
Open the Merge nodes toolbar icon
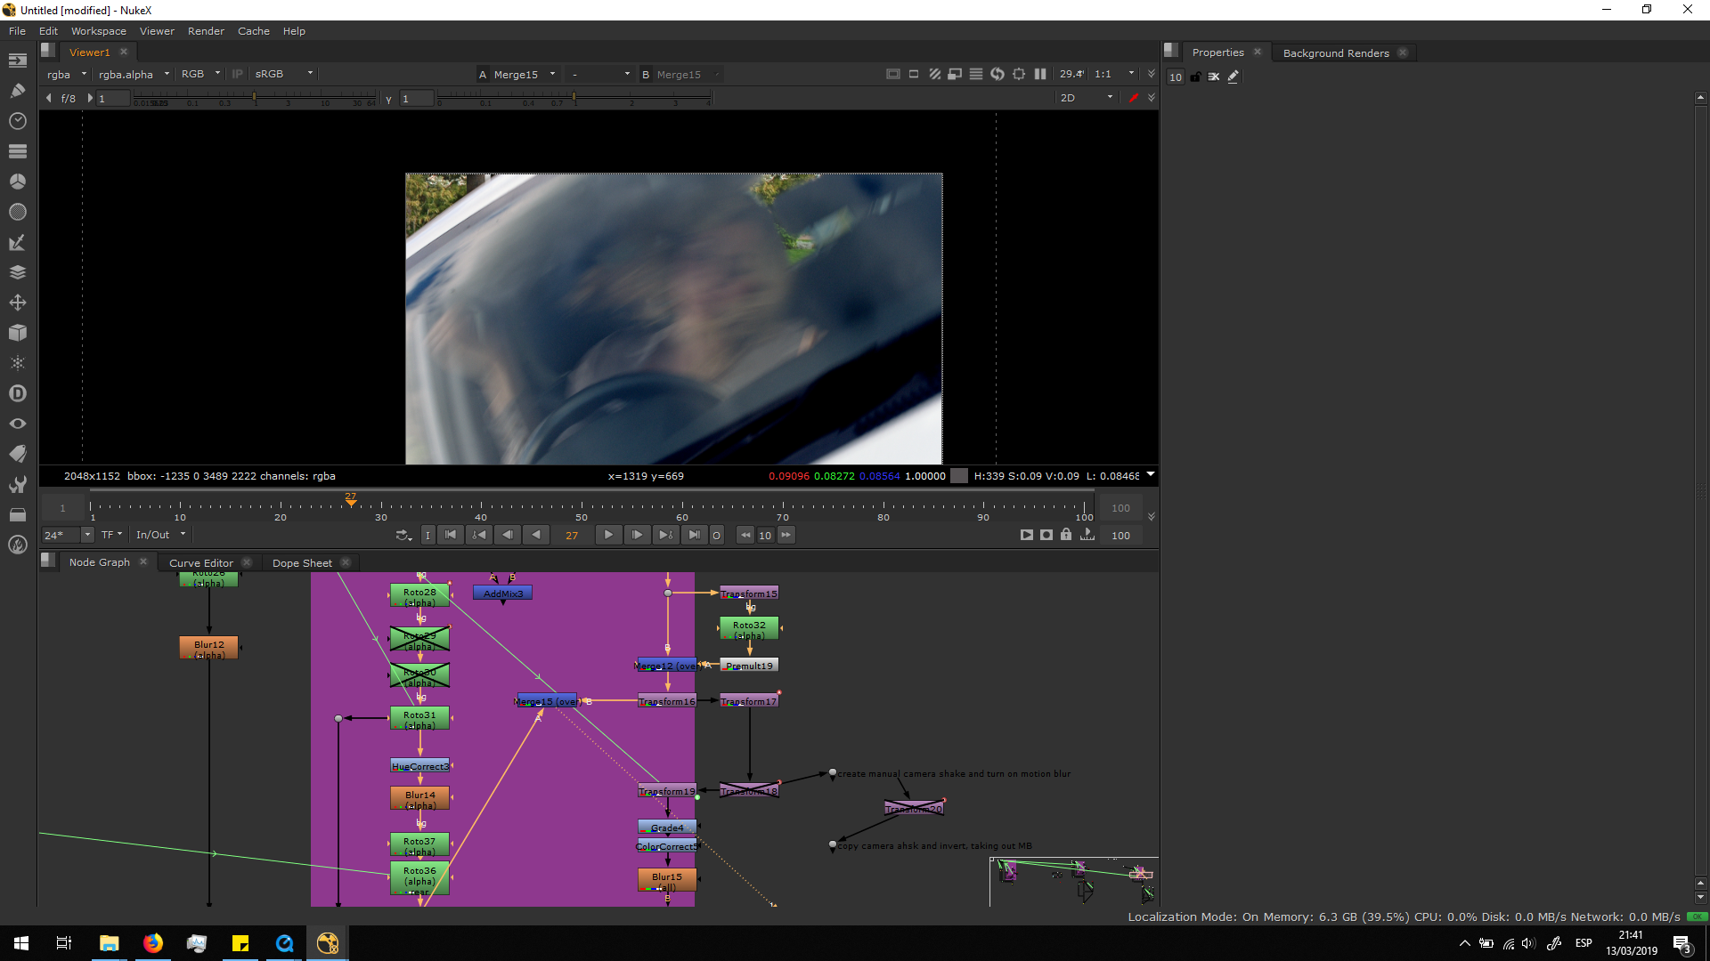pyautogui.click(x=17, y=272)
